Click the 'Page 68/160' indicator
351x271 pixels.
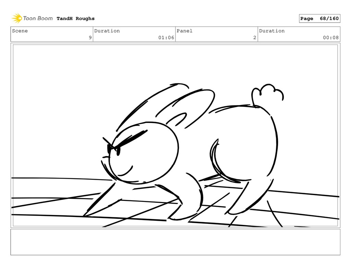point(319,18)
